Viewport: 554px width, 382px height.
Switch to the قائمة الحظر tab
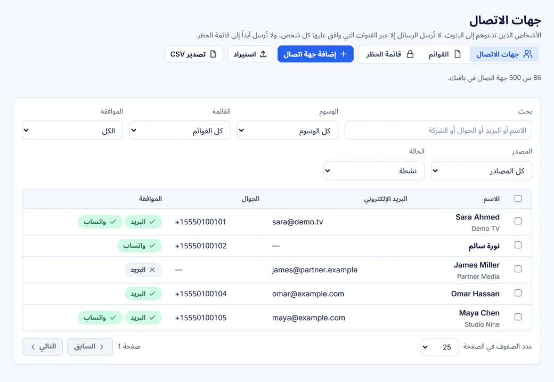tap(390, 54)
